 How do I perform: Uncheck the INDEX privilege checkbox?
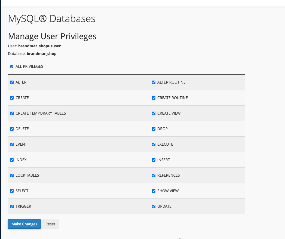point(12,160)
